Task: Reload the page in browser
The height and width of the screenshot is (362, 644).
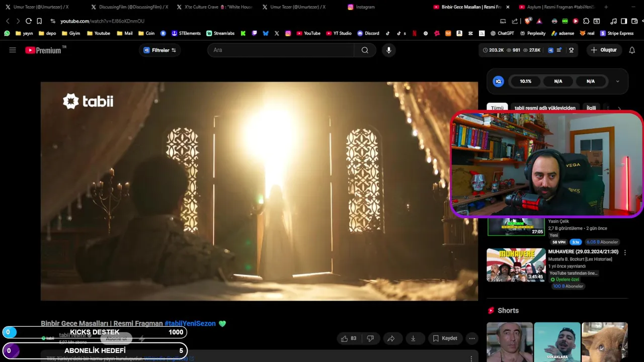Action: 29,21
